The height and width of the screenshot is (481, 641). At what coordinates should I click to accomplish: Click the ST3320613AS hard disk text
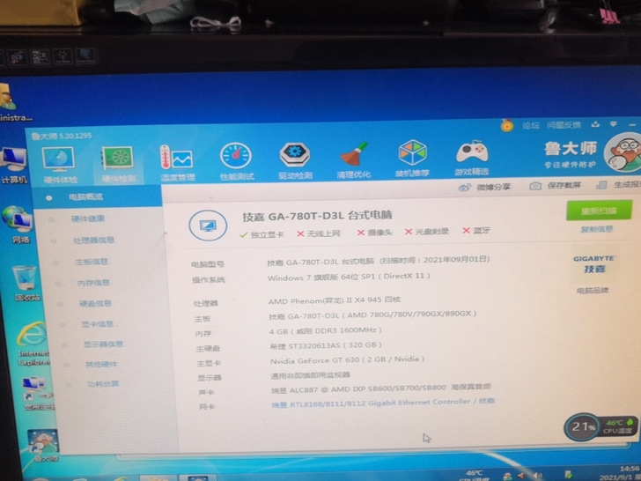coord(326,345)
